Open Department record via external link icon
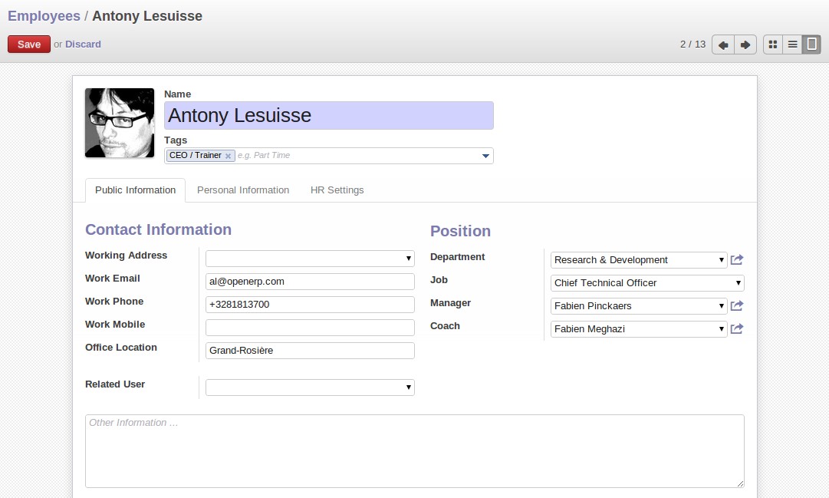 pos(737,260)
